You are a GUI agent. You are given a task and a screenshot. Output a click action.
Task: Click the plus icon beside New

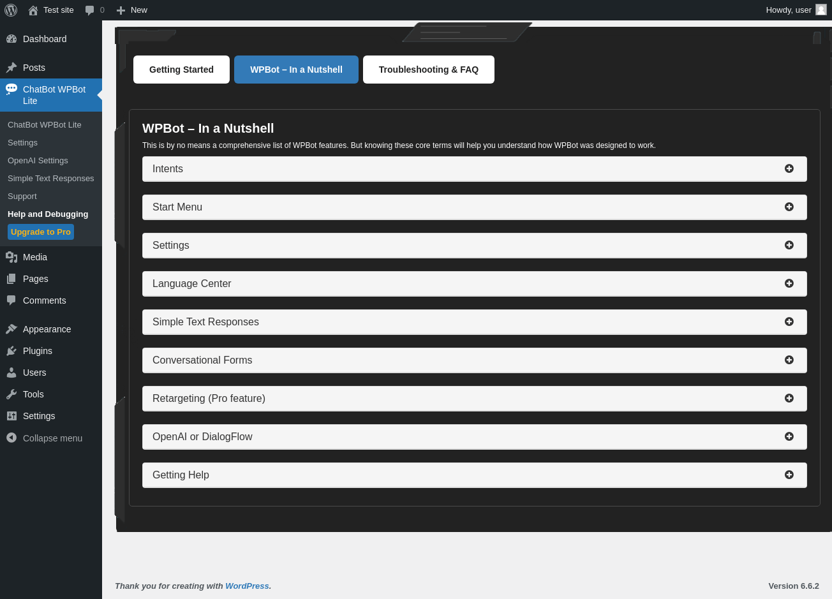121,10
